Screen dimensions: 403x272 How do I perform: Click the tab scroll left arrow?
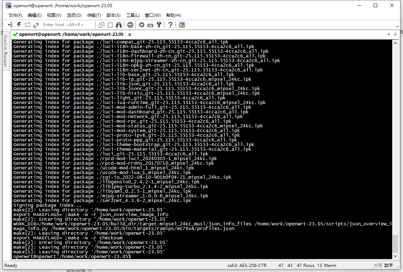(x=388, y=34)
